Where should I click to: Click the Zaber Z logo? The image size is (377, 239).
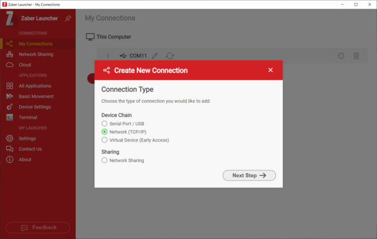pyautogui.click(x=10, y=19)
